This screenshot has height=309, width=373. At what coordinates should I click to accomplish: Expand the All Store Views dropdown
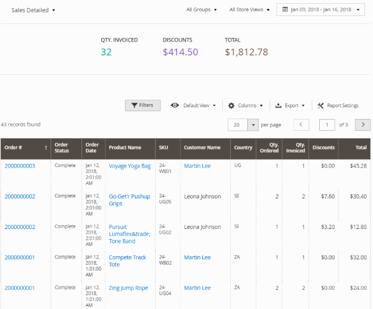[x=249, y=10]
